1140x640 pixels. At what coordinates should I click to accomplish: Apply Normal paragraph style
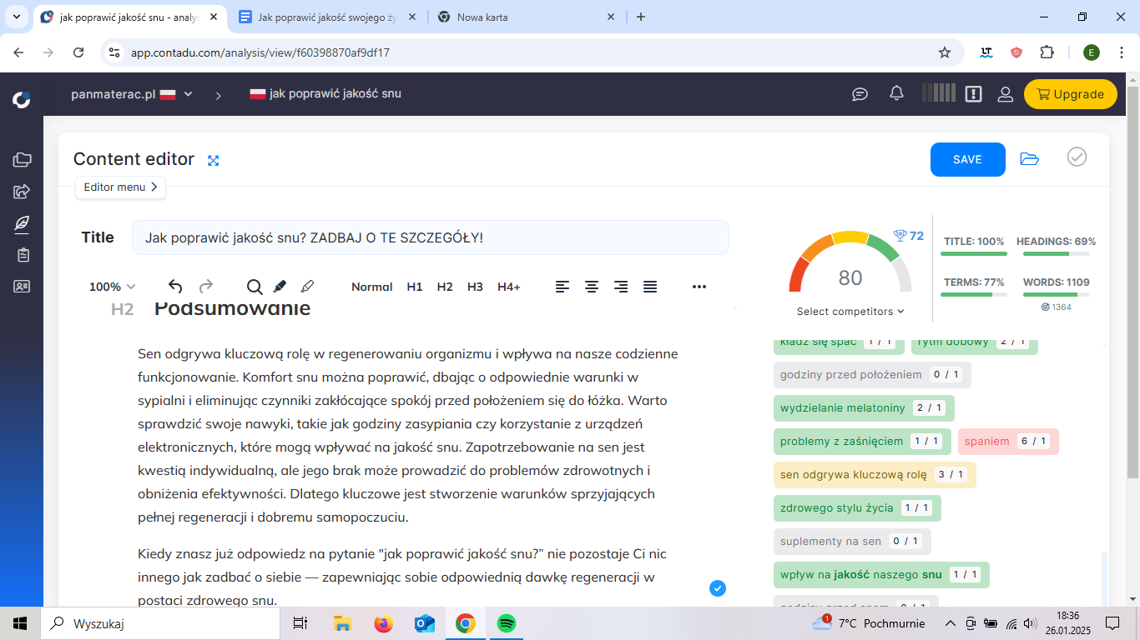(x=372, y=287)
